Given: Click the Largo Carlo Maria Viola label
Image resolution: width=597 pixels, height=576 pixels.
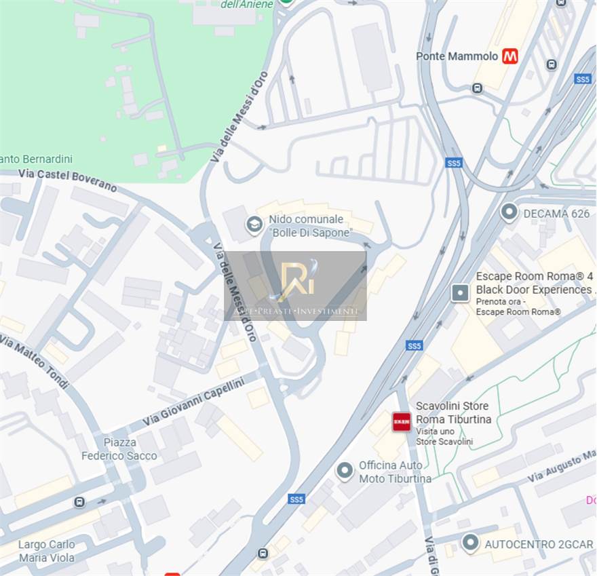Looking at the screenshot, I should pos(46,551).
